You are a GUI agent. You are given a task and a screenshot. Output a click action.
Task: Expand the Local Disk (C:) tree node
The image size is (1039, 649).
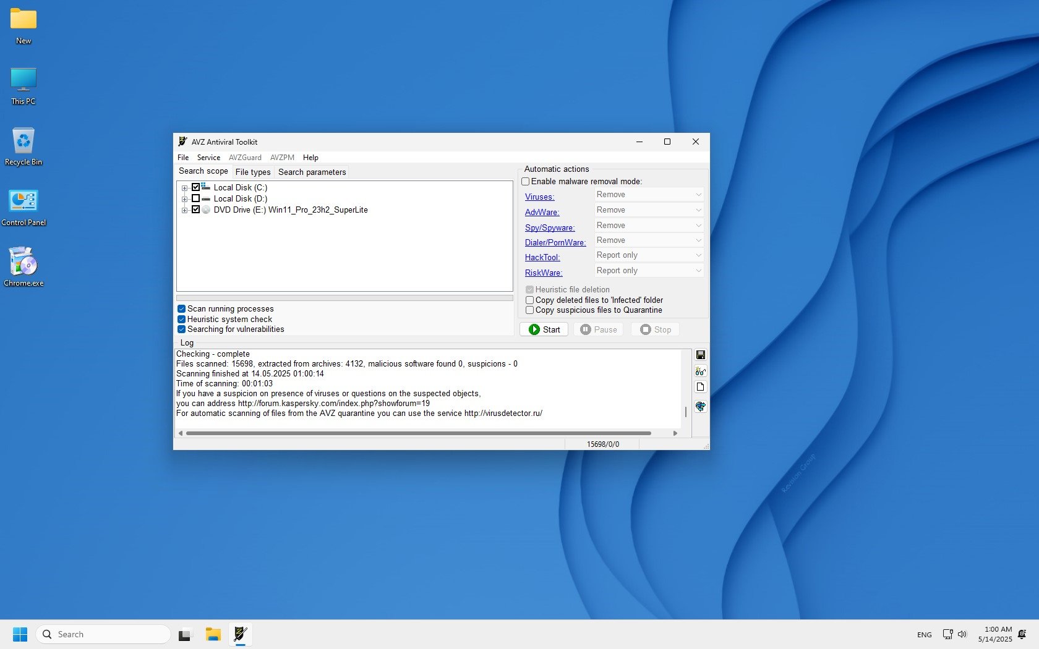(x=184, y=188)
